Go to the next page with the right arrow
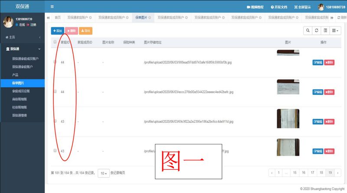 [338, 173]
